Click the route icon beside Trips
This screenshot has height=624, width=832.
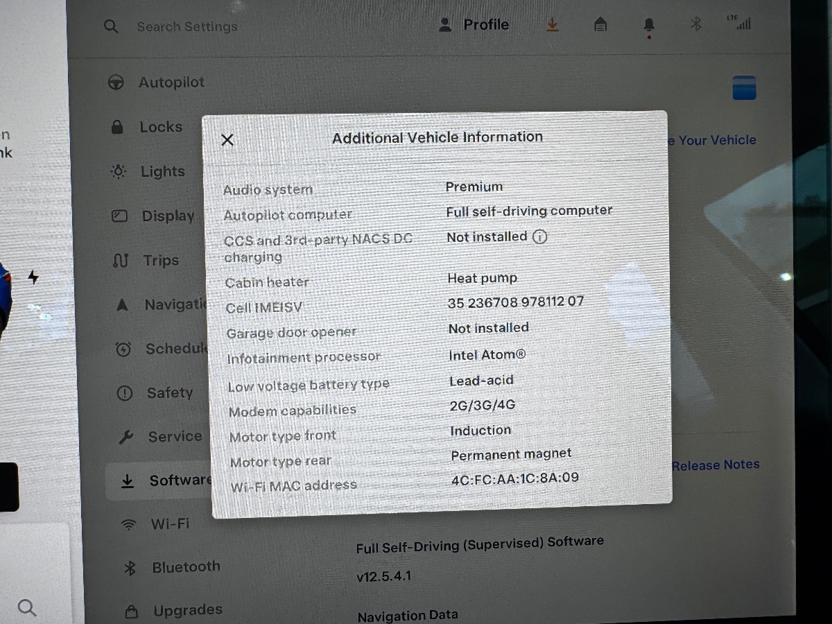click(121, 261)
